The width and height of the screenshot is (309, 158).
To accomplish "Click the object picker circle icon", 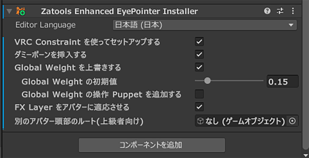I will (292, 121).
